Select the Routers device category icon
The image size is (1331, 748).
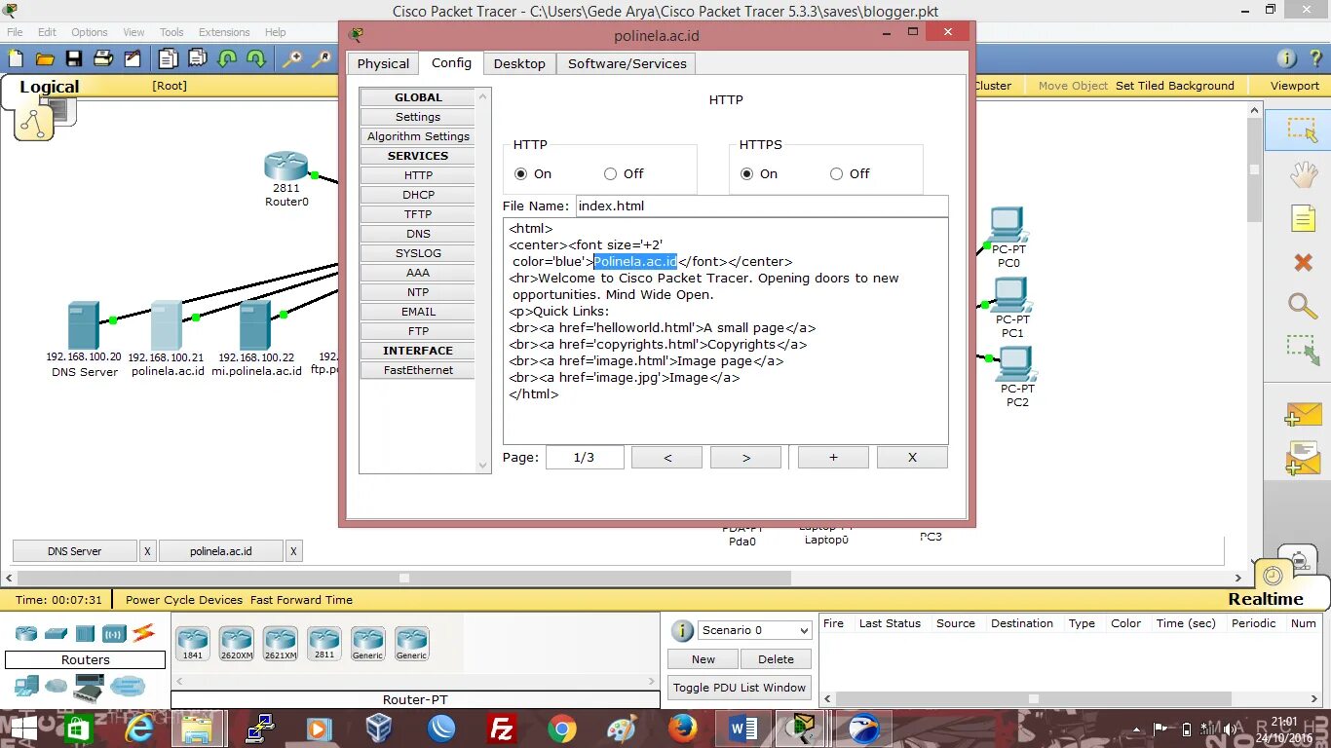[x=26, y=633]
